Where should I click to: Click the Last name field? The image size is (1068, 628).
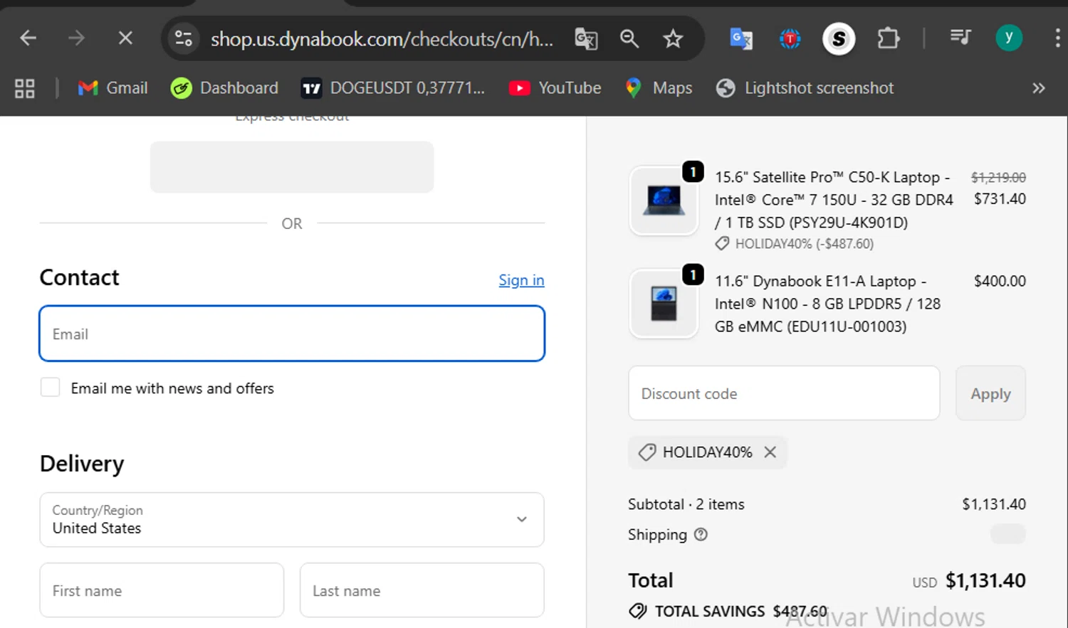pyautogui.click(x=422, y=590)
